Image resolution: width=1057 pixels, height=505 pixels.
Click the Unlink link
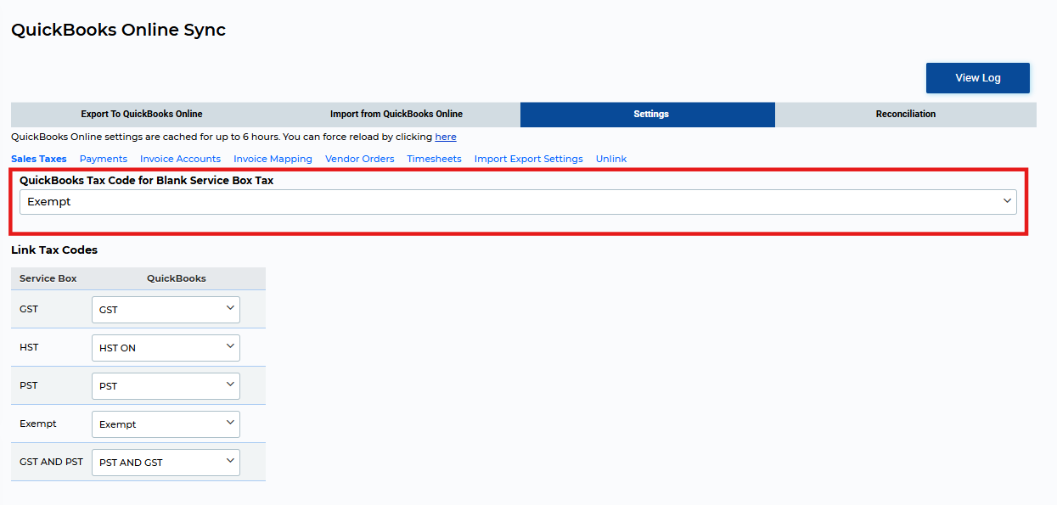tap(611, 159)
